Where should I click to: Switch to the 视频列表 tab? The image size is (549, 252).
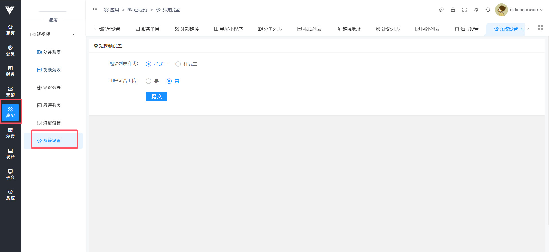tap(309, 29)
